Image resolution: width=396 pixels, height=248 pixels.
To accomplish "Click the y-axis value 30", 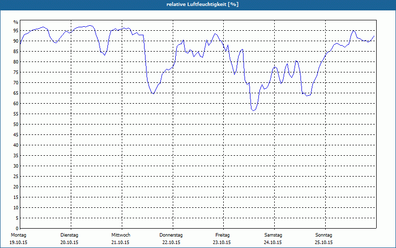I will (x=16, y=166).
